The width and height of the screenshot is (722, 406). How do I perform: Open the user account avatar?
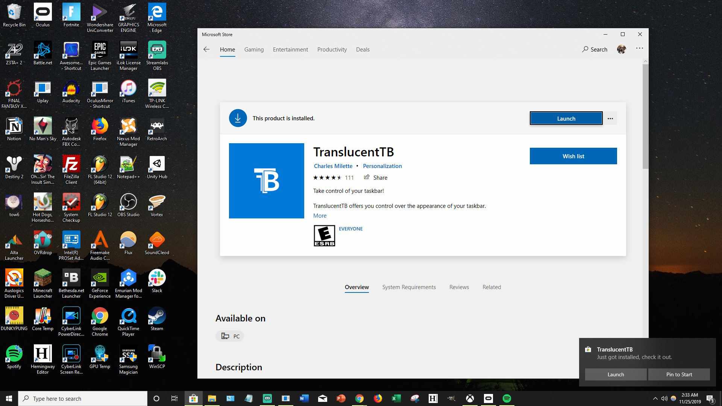(x=622, y=49)
